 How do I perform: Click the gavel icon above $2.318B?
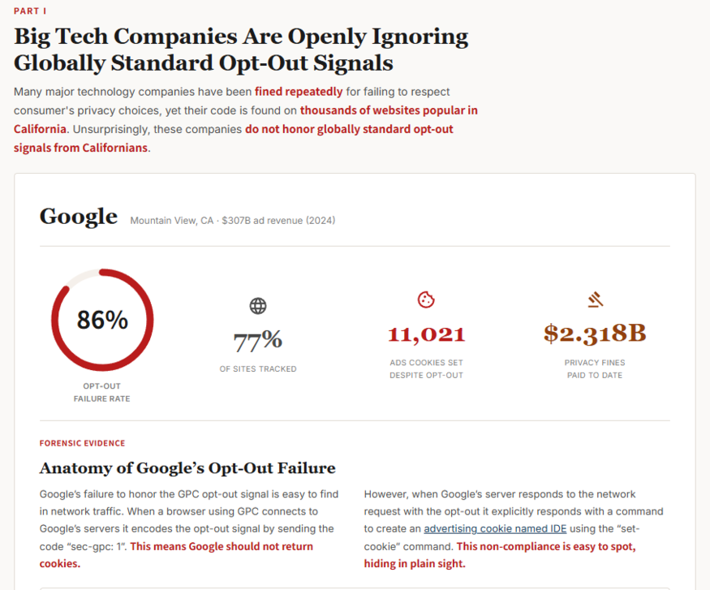click(x=595, y=300)
